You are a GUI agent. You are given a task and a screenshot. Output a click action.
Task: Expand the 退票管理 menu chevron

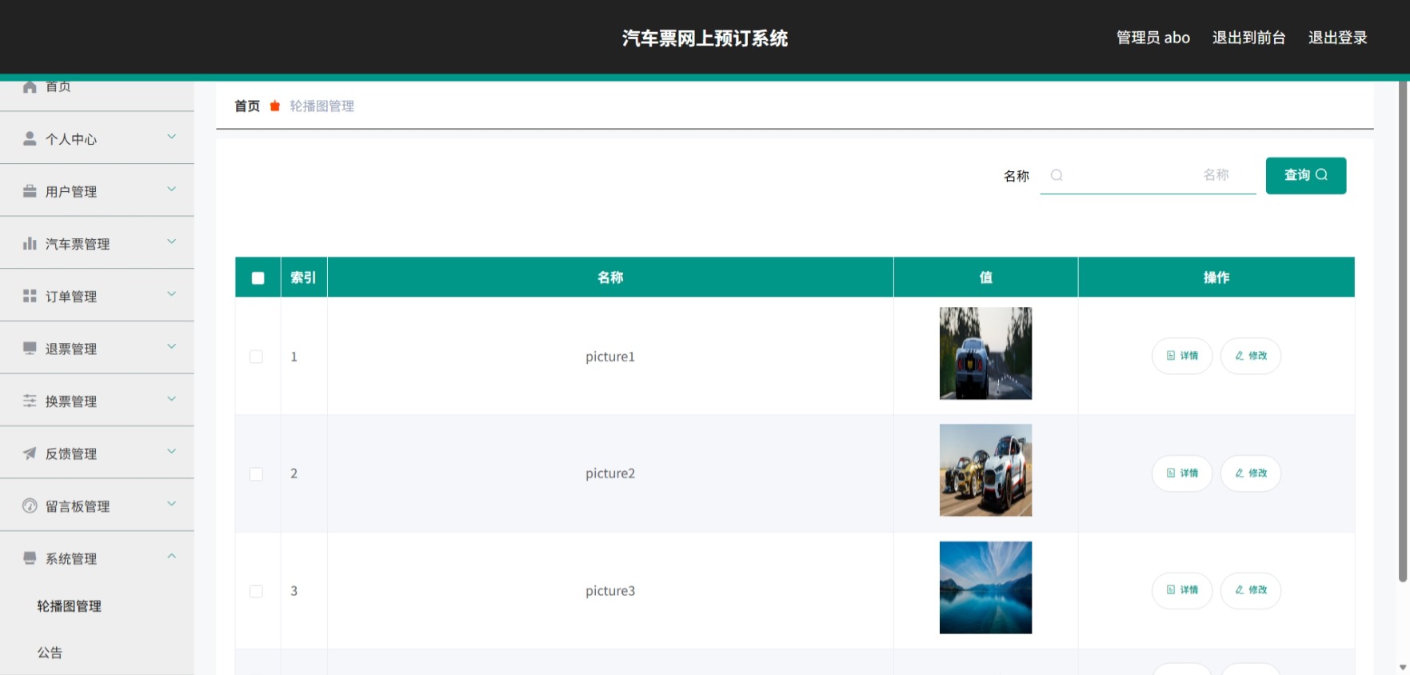tap(171, 346)
